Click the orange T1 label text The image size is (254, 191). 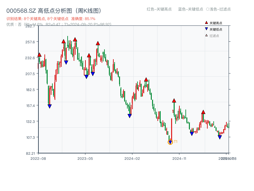176,142
